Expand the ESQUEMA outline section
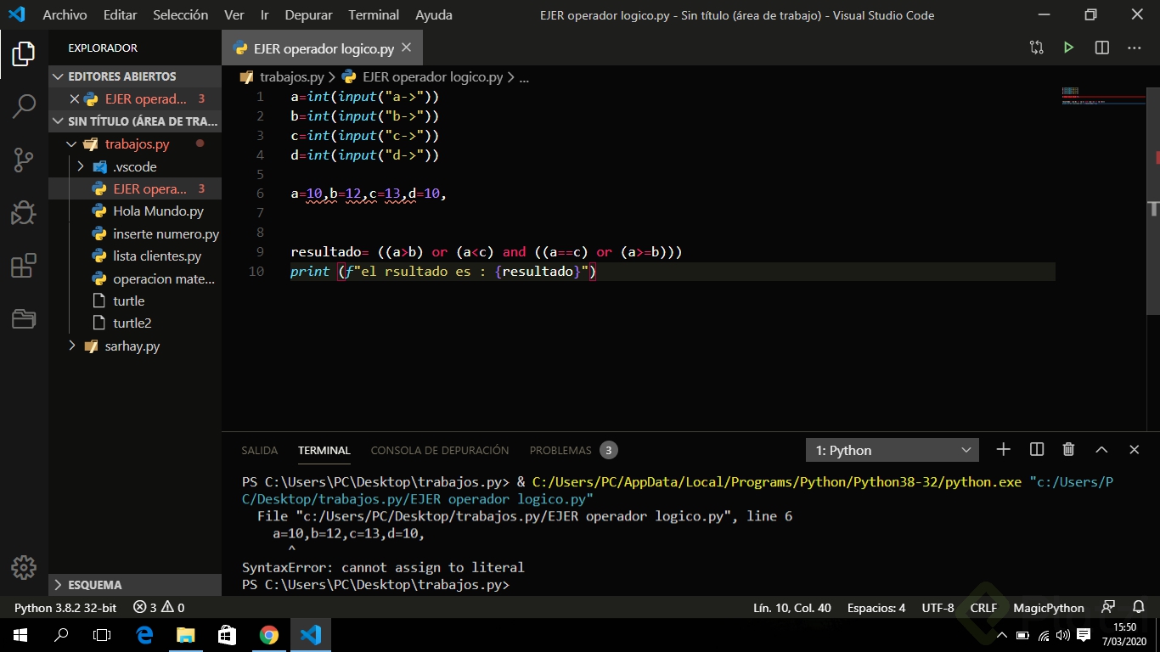This screenshot has height=652, width=1160. point(95,585)
